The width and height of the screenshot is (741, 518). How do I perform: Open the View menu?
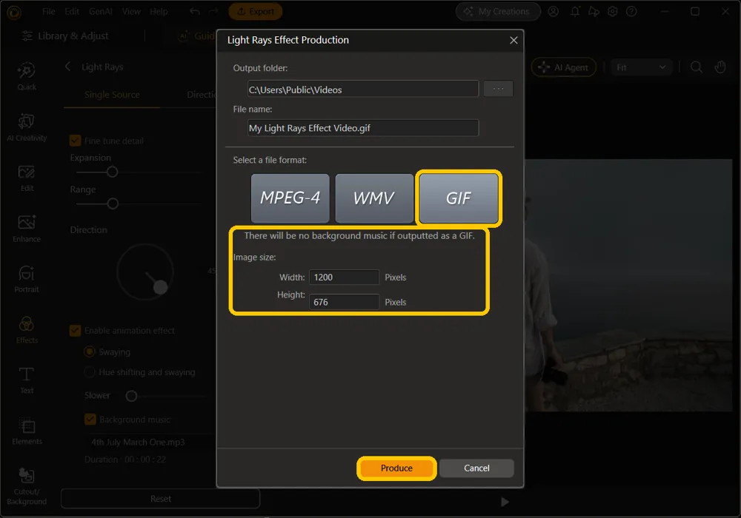tap(131, 11)
